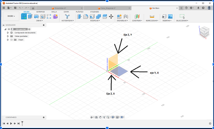
Task: Open the MODIFICAR dropdown menu
Action: pos(95,21)
